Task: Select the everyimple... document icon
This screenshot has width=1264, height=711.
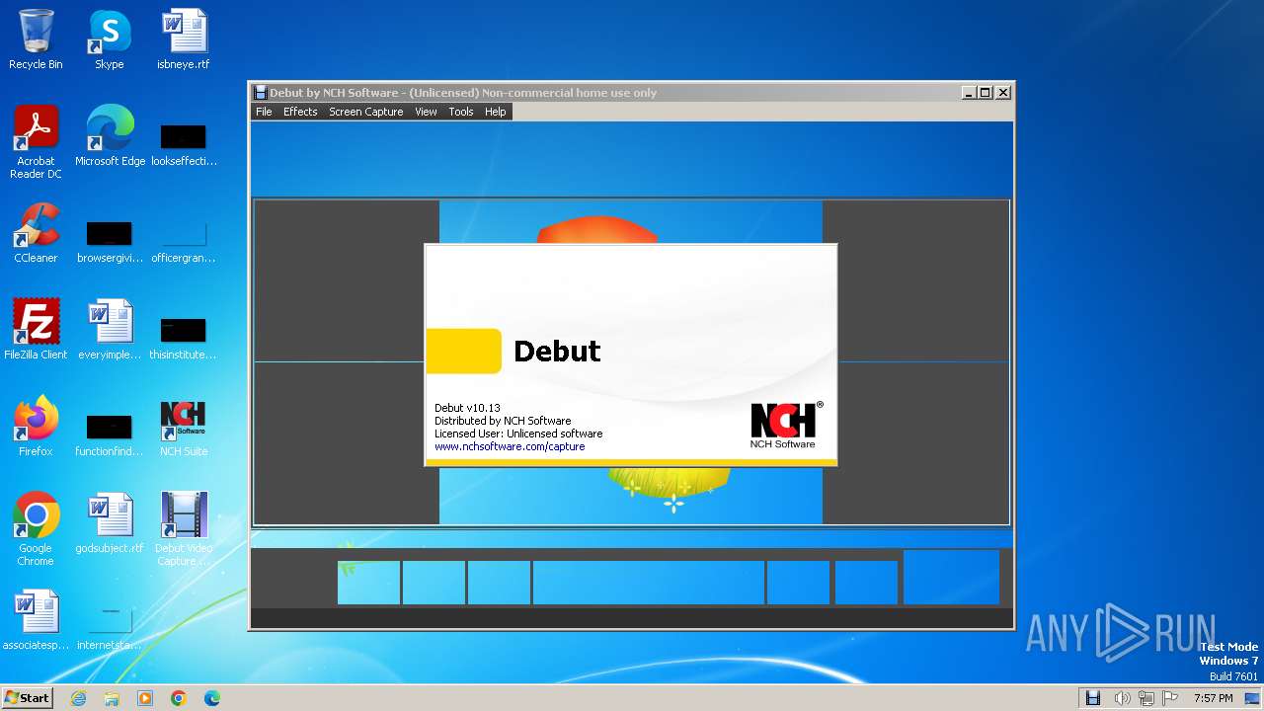Action: tap(110, 330)
